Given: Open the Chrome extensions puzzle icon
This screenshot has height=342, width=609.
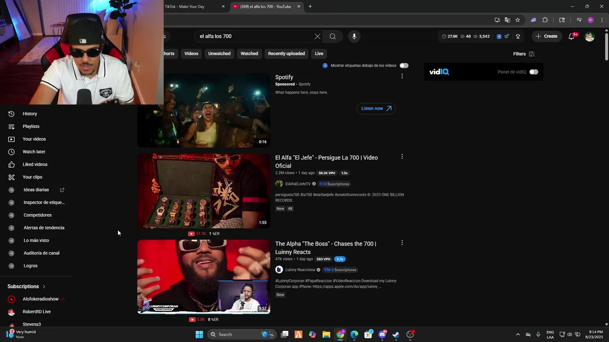Looking at the screenshot, I should click(545, 20).
